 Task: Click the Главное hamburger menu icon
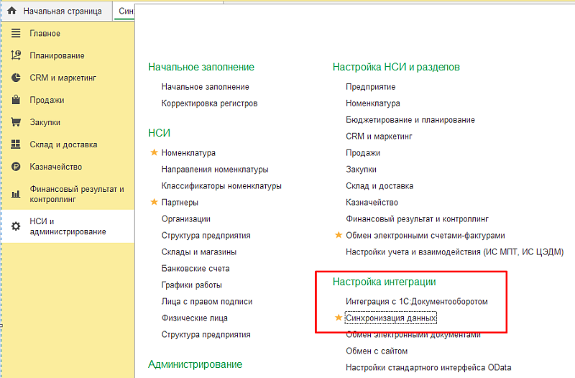[16, 34]
